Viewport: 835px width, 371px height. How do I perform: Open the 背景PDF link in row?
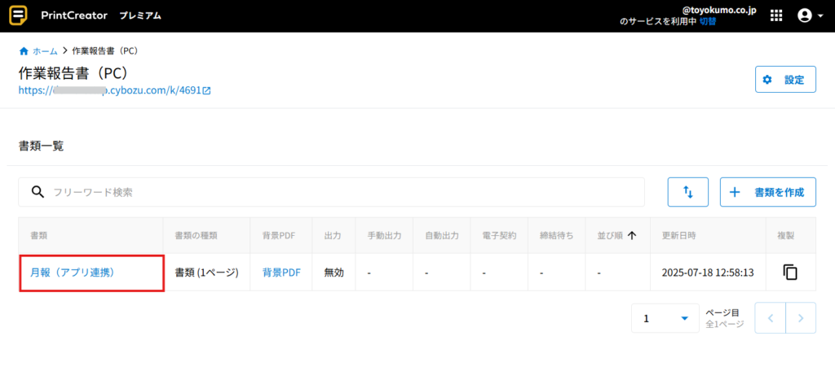click(x=281, y=273)
